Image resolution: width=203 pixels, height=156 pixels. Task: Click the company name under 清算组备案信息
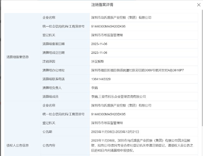tap(121, 18)
